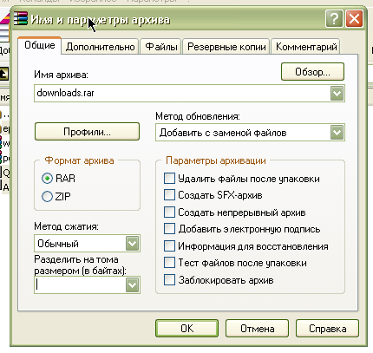Select the ZIP archive format
The image size is (373, 353).
[47, 196]
